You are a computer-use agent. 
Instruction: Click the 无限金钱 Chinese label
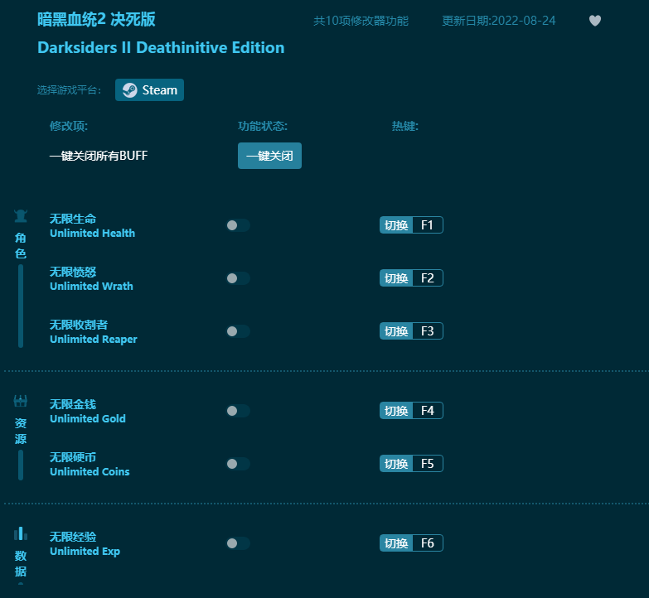(73, 404)
